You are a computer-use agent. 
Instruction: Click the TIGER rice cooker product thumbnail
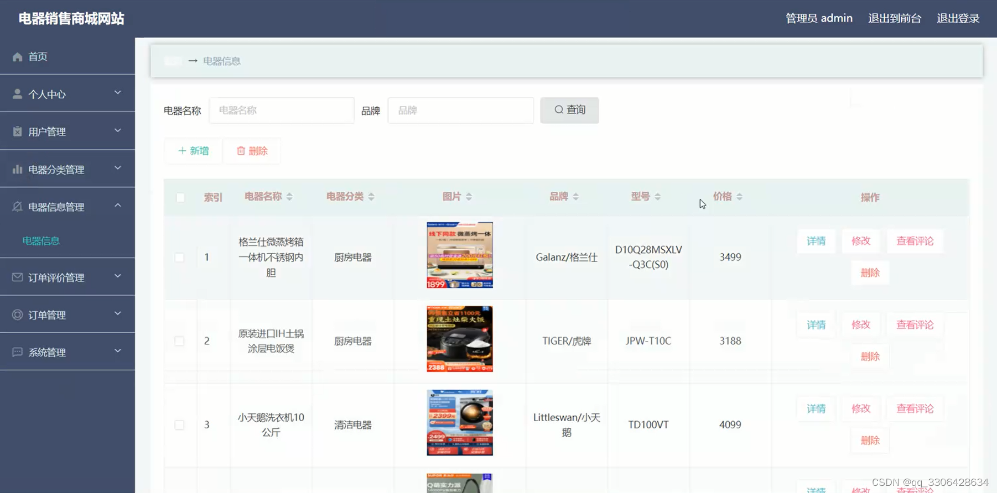(460, 339)
